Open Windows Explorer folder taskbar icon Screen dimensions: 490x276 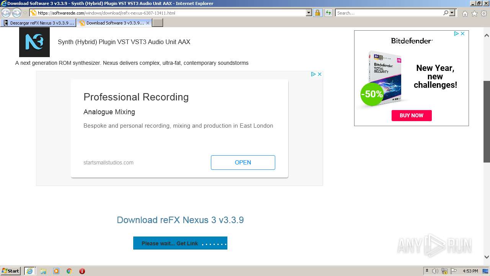(x=43, y=271)
